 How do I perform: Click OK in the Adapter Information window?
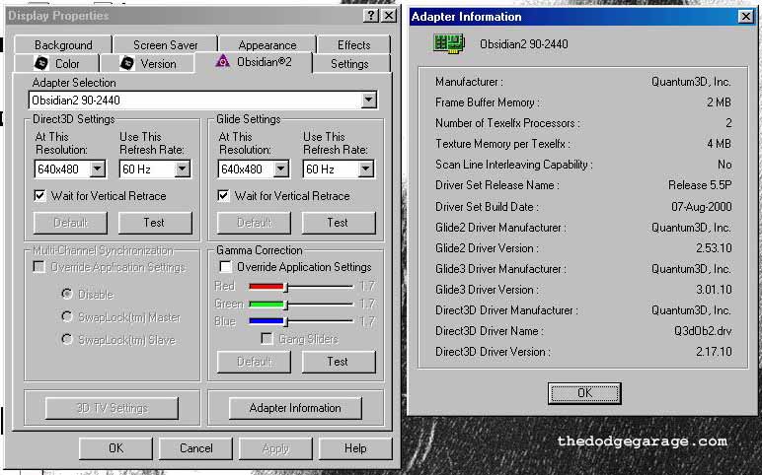coord(584,393)
